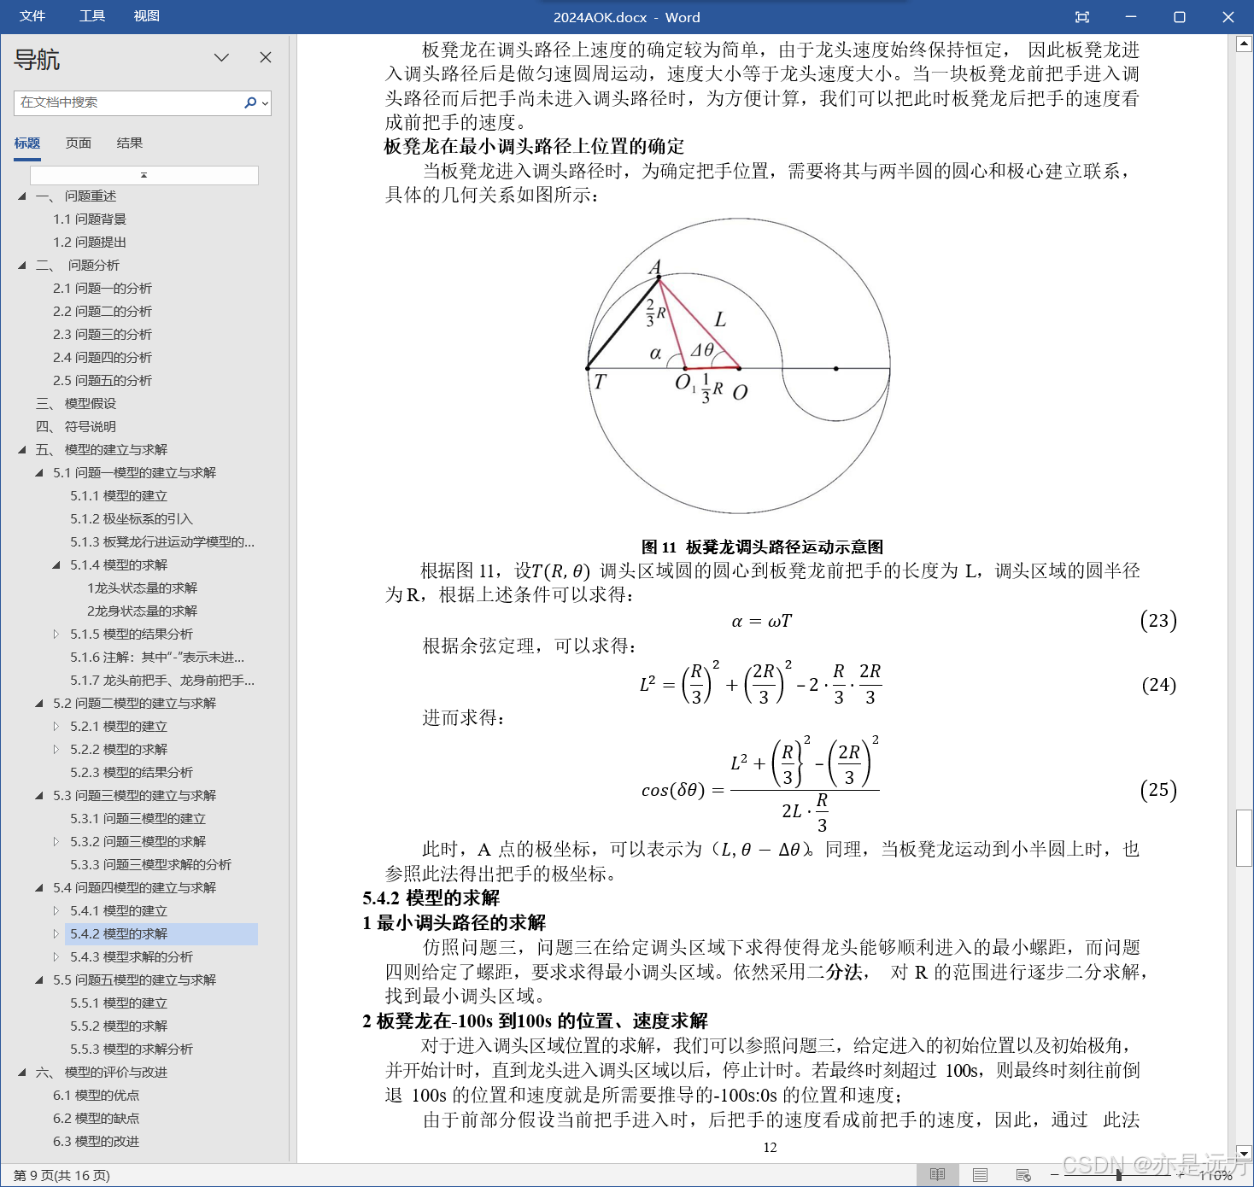Go to heading 6.2 模型的缺点

tap(96, 1119)
